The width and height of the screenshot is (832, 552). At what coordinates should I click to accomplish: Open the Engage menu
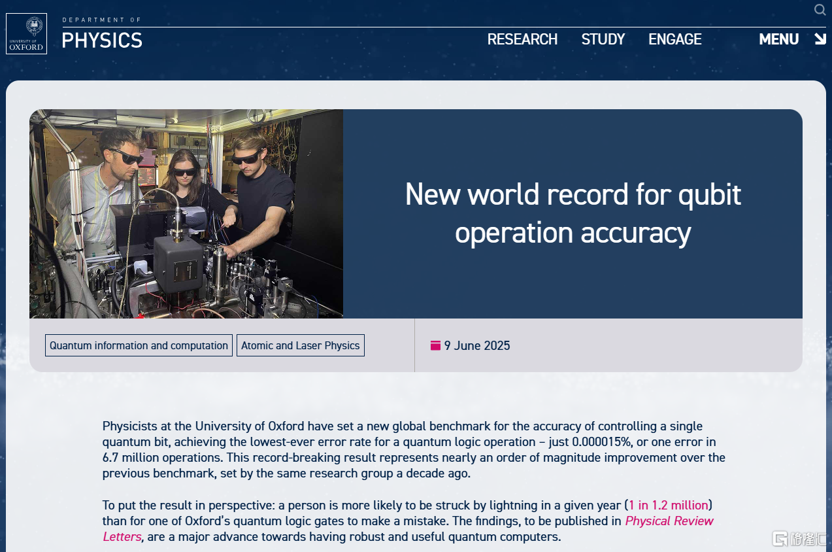point(675,39)
